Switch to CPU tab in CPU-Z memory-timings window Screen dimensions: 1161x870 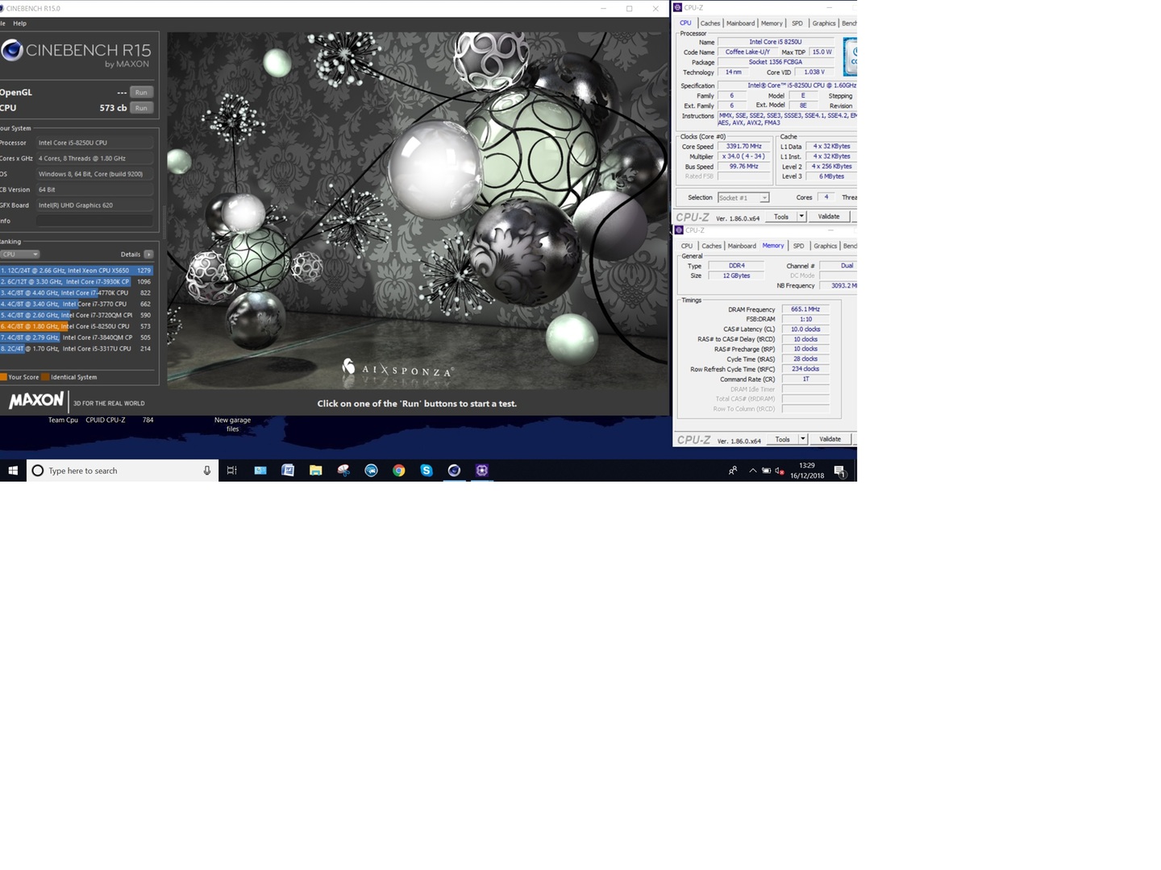click(687, 246)
